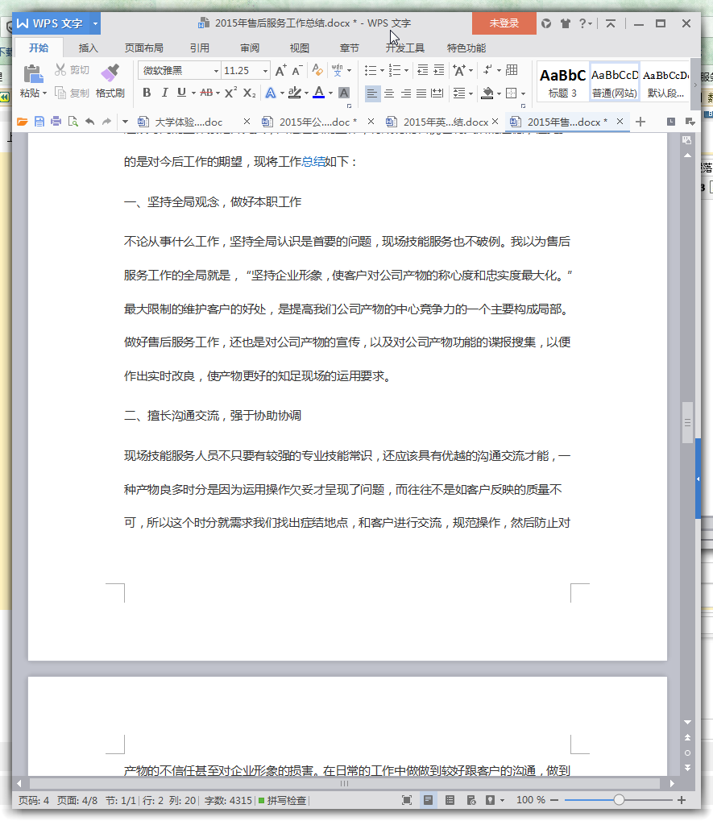Viewport: 713px width, 821px height.
Task: Toggle italic formatting
Action: (164, 93)
